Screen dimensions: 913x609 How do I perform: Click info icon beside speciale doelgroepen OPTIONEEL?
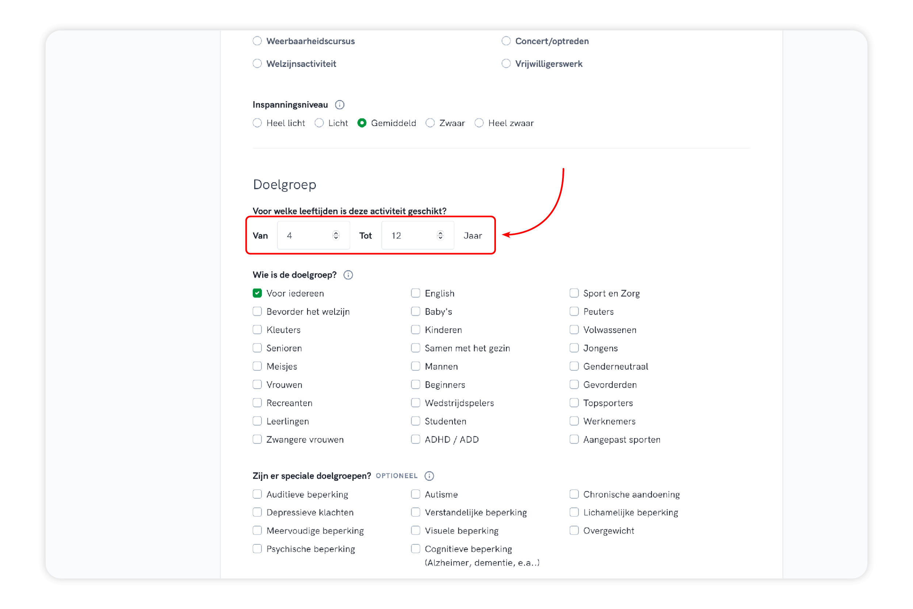(429, 476)
